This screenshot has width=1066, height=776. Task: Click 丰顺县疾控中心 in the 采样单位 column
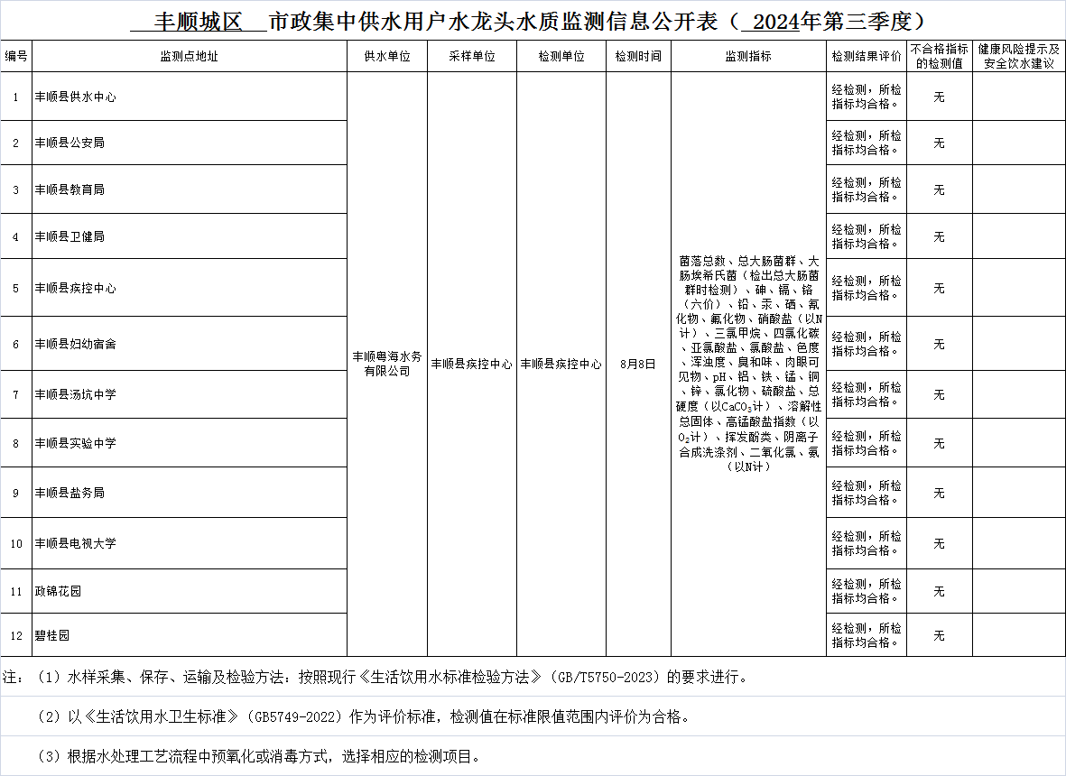(x=472, y=365)
